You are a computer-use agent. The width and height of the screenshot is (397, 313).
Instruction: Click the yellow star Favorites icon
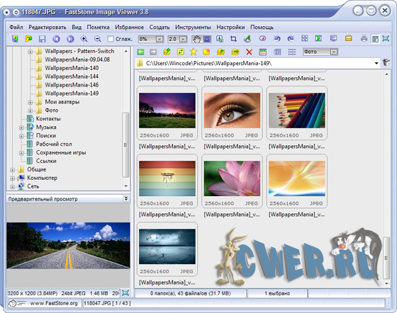(x=194, y=52)
